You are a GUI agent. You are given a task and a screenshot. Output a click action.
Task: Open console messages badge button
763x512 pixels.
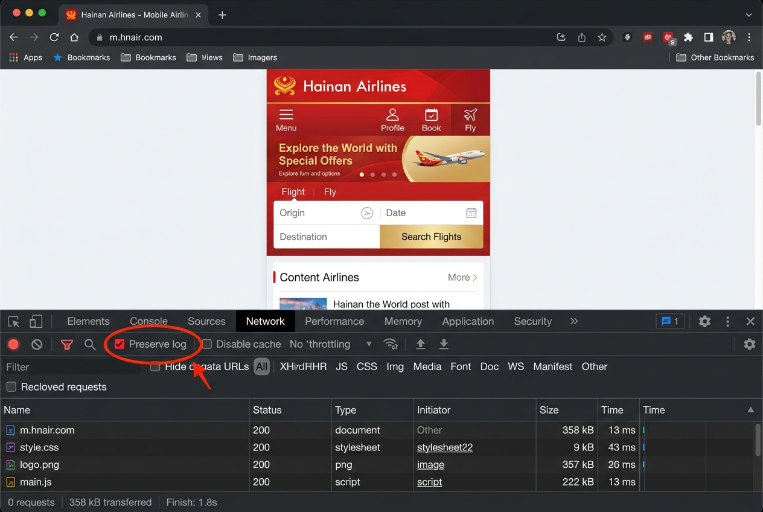tap(670, 322)
